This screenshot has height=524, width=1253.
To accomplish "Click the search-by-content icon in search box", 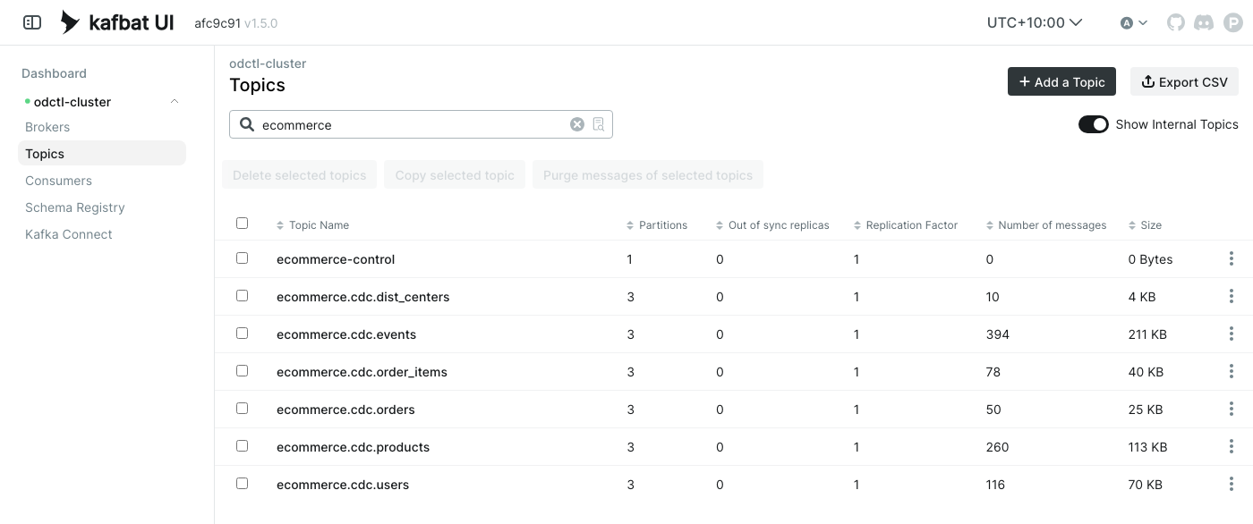I will (599, 124).
